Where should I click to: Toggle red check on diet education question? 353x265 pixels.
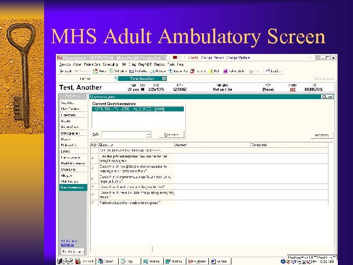tap(93, 168)
